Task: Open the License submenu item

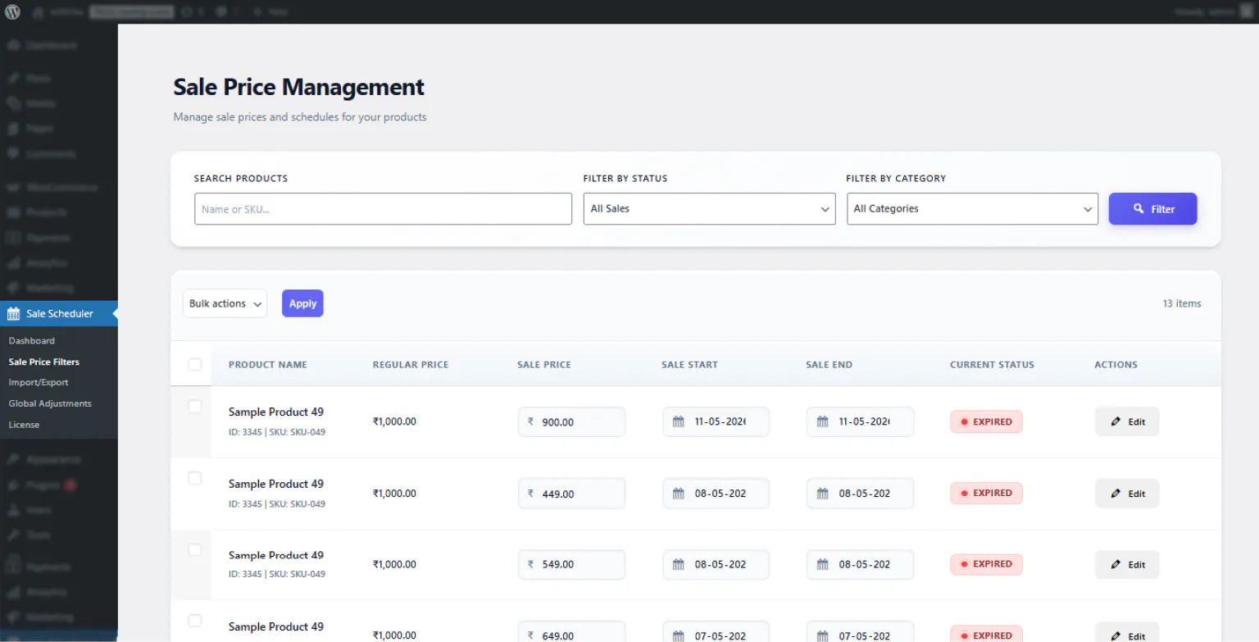Action: pos(24,425)
